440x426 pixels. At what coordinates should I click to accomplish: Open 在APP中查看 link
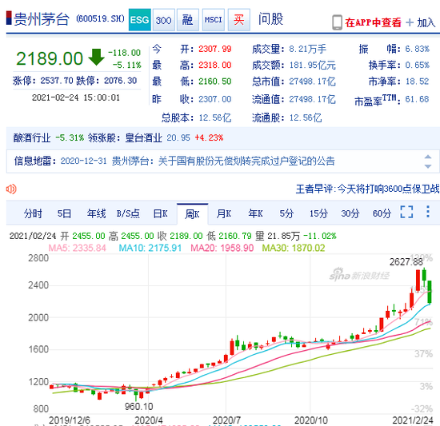point(374,22)
